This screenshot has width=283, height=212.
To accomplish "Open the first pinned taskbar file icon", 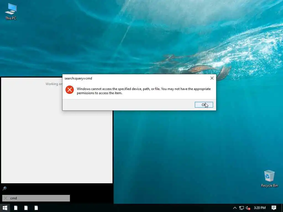I will coord(16,208).
